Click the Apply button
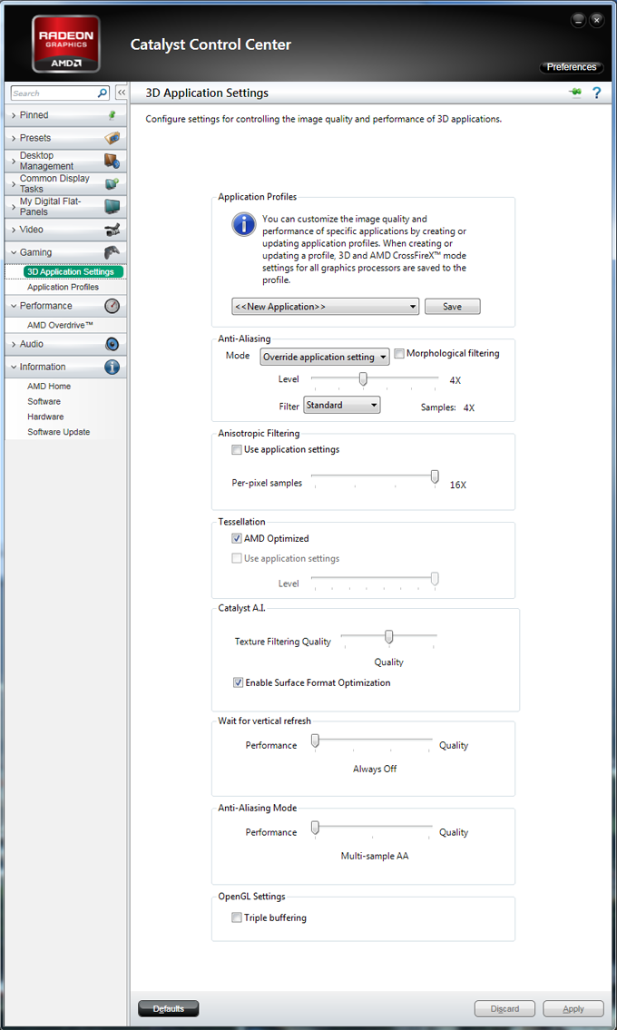617x1030 pixels. 573,1009
